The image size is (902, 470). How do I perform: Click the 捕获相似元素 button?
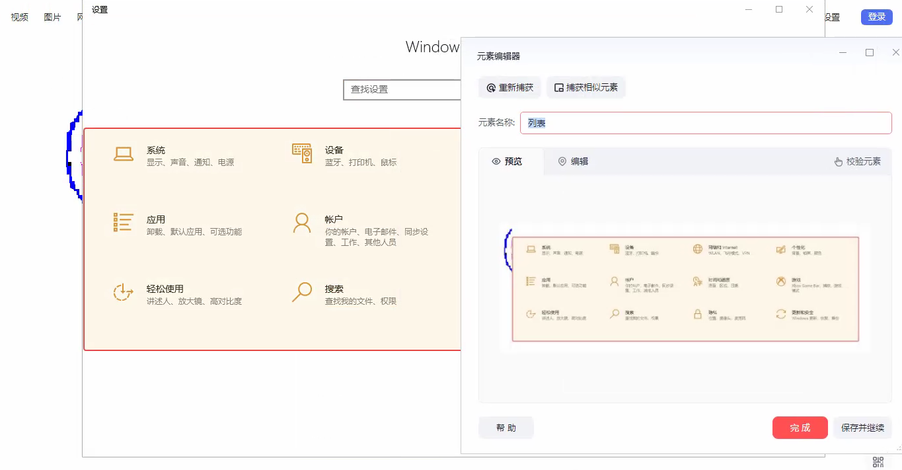coord(586,87)
